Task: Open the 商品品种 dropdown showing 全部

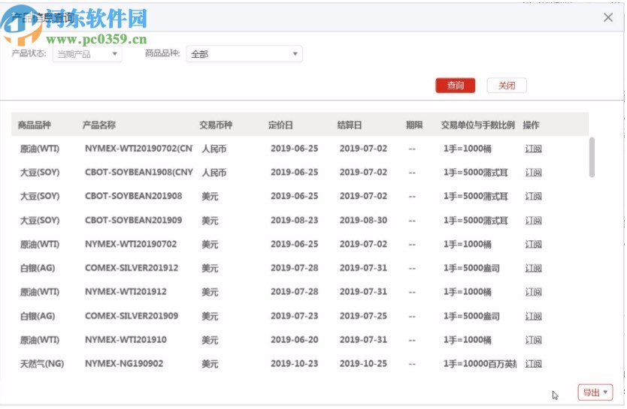Action: (x=244, y=54)
